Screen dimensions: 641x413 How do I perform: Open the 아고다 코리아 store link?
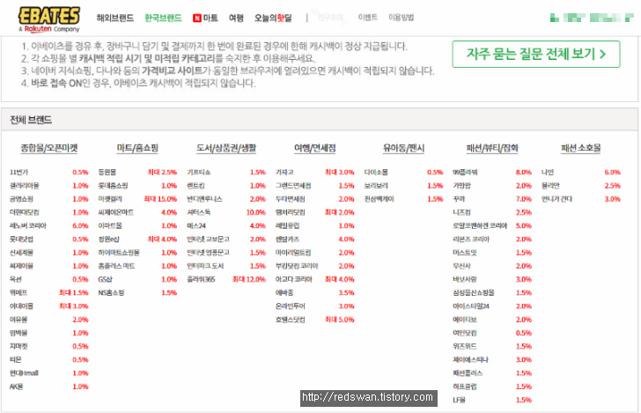294,279
